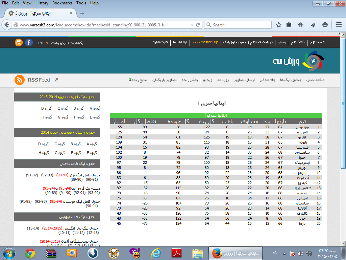Open the History menu
346x260 pixels.
[x=42, y=3]
